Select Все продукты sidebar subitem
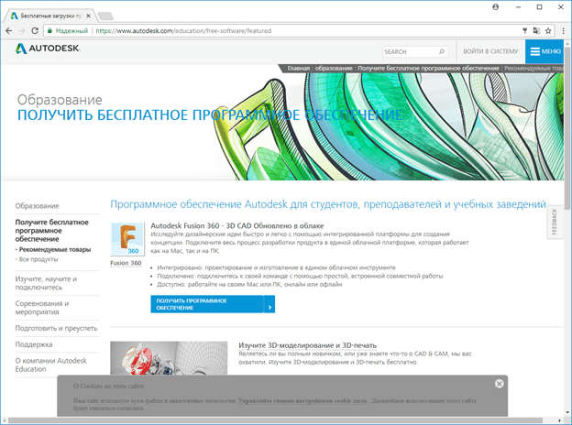This screenshot has height=425, width=572. coord(37,259)
